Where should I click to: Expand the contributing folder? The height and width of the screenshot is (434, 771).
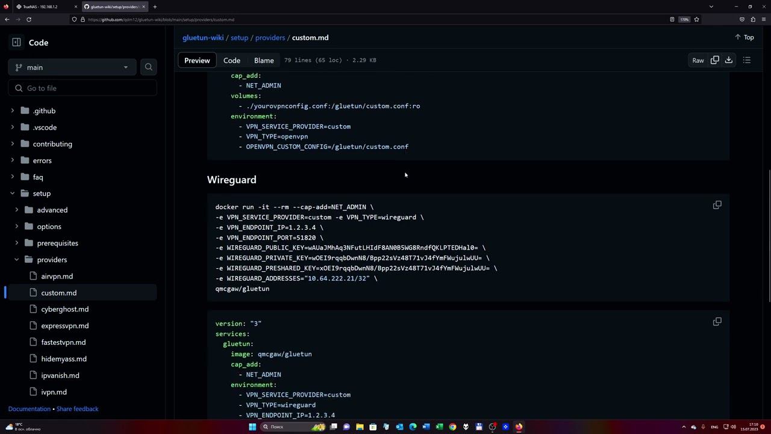pyautogui.click(x=12, y=144)
